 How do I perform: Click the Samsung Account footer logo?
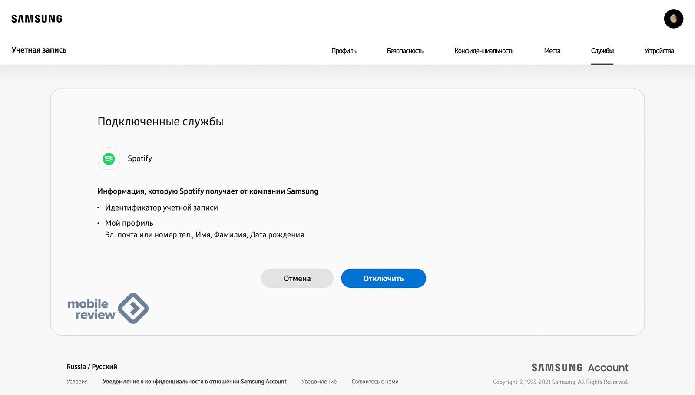click(x=580, y=368)
